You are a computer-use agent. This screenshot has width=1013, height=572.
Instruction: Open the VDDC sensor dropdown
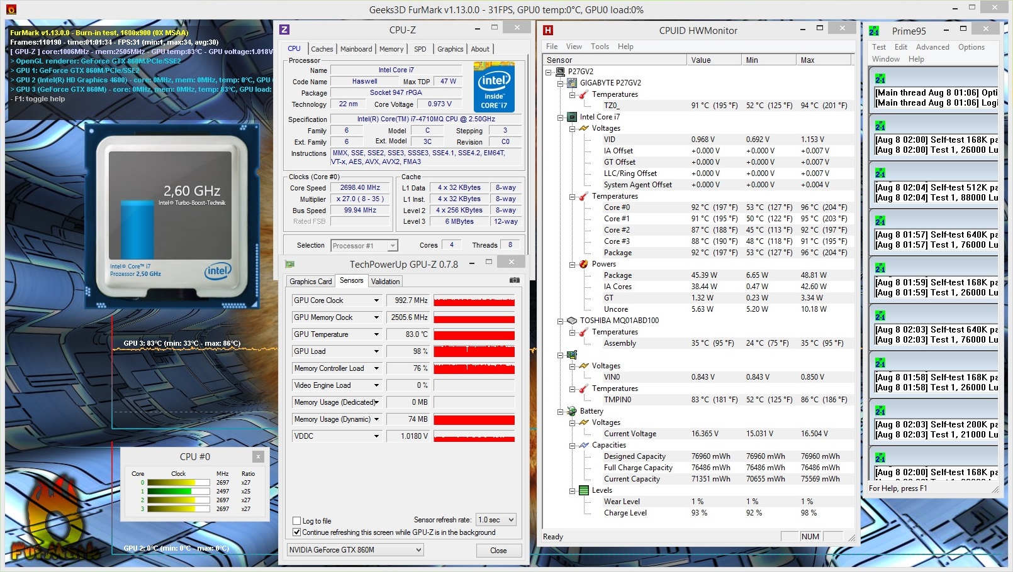click(376, 436)
